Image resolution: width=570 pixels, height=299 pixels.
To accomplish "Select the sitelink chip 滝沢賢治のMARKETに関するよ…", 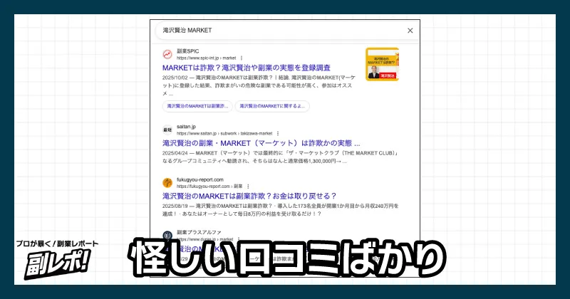I will pyautogui.click(x=272, y=106).
